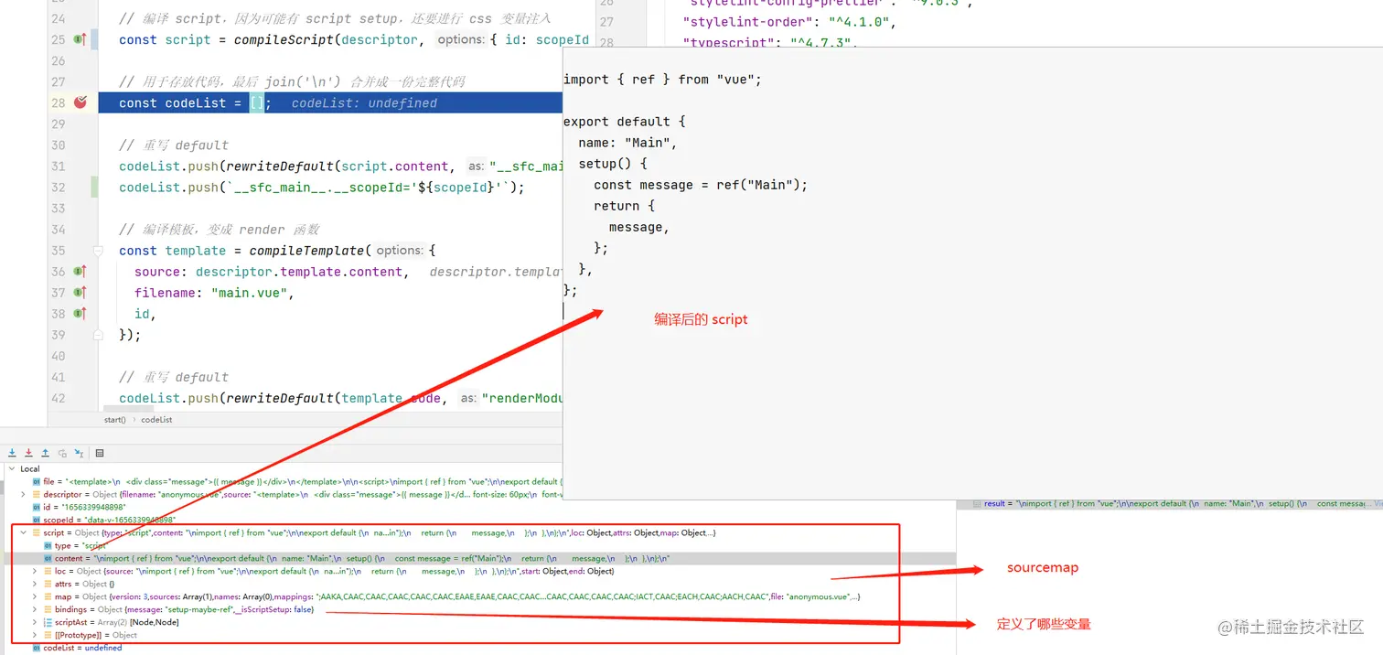1383x655 pixels.
Task: Click the const message = ref("Main") line
Action: [702, 185]
